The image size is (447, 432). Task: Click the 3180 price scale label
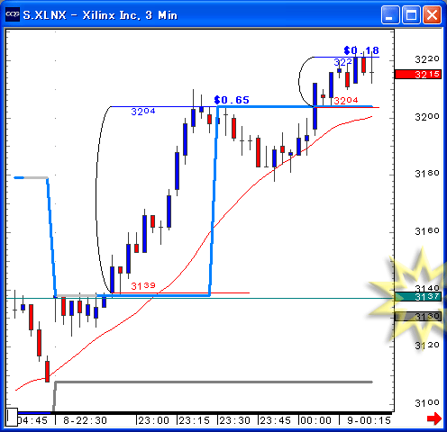coord(427,174)
